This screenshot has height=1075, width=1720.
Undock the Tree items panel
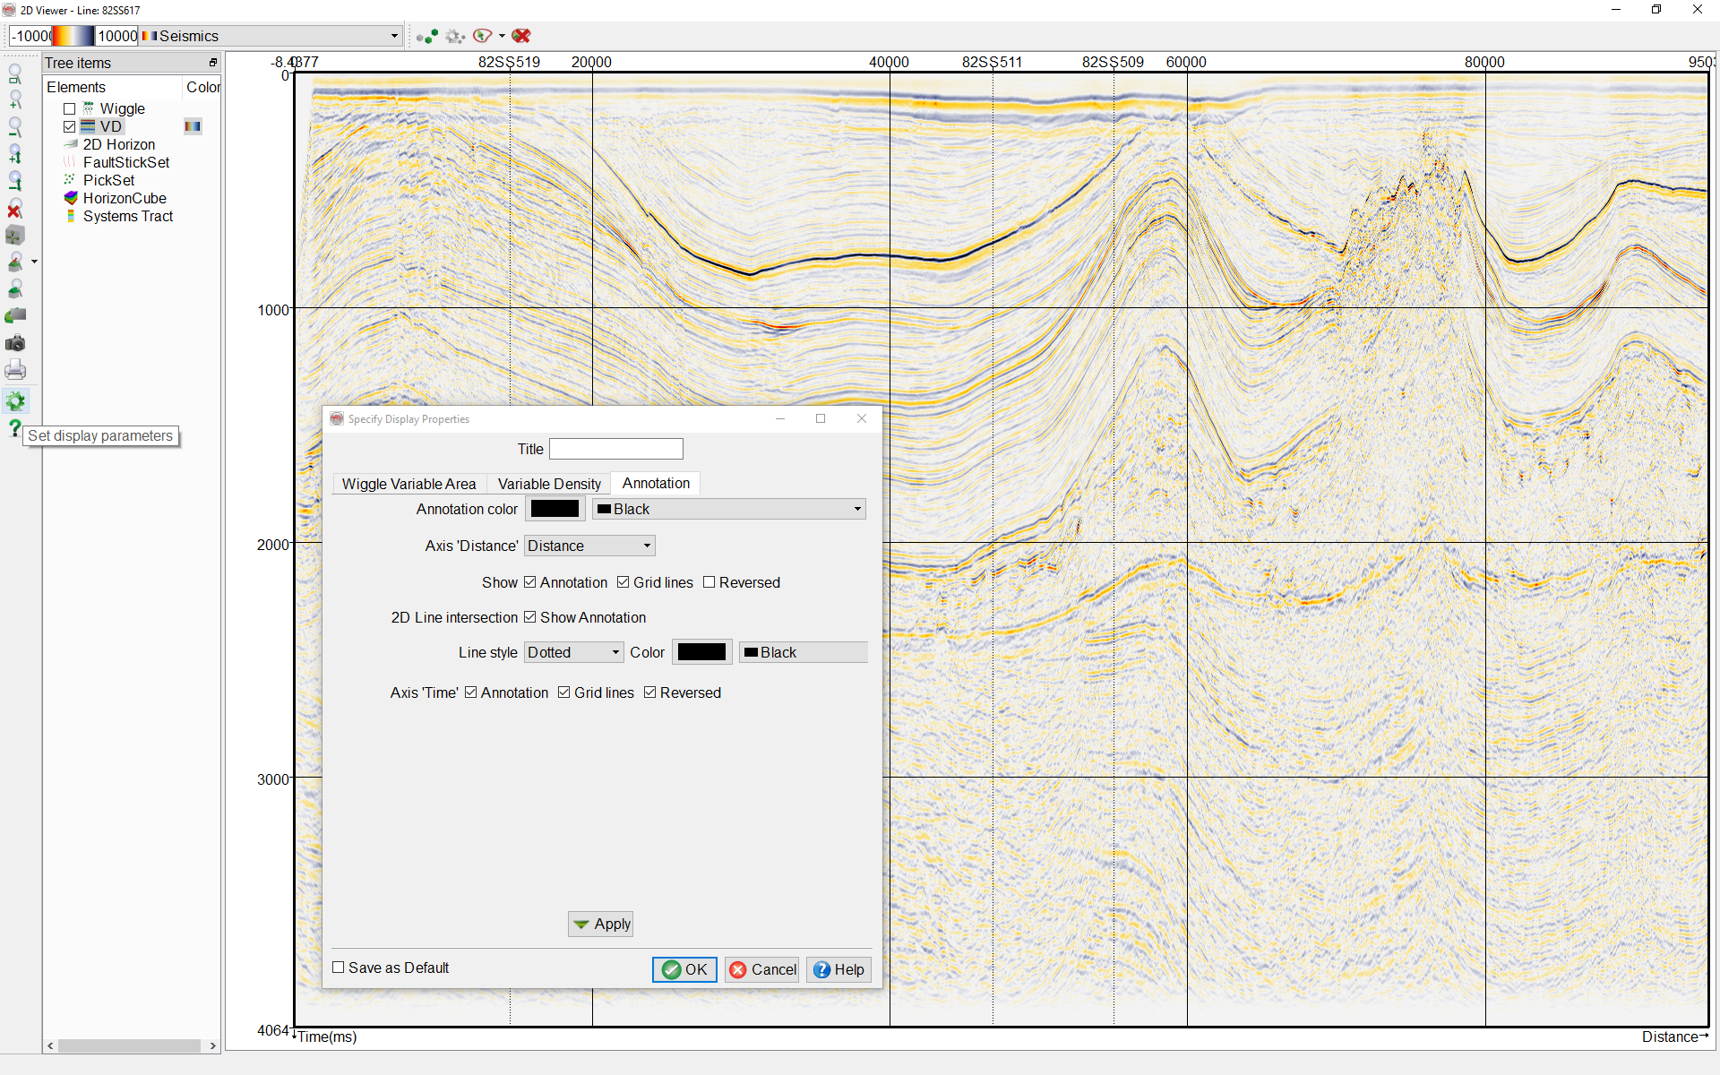pos(213,63)
